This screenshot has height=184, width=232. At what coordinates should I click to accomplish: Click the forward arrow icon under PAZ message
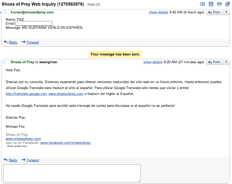coord(23,42)
